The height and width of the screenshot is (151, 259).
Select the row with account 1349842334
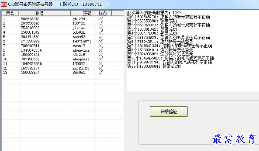(63, 50)
